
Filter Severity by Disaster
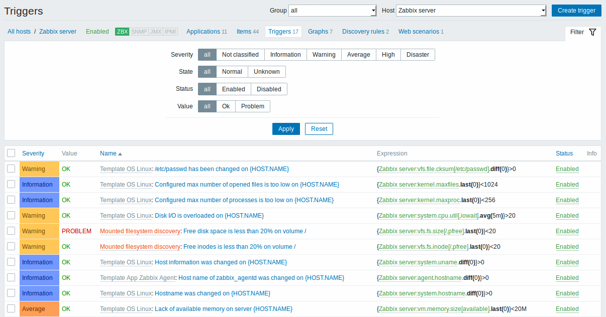418,55
